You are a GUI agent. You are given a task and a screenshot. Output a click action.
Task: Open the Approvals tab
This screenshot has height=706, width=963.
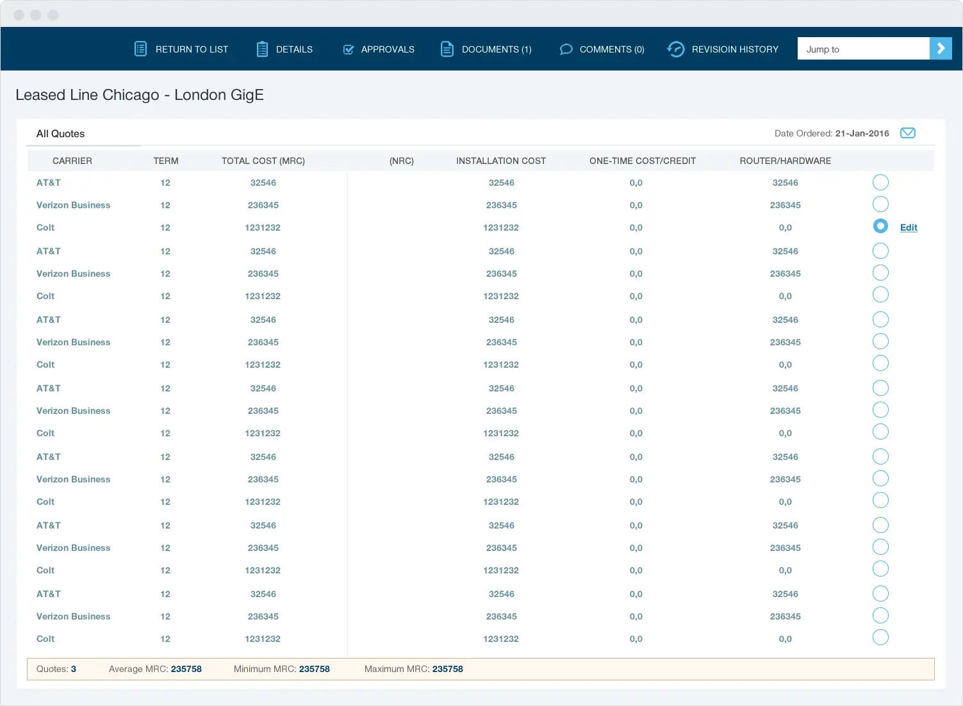click(387, 49)
